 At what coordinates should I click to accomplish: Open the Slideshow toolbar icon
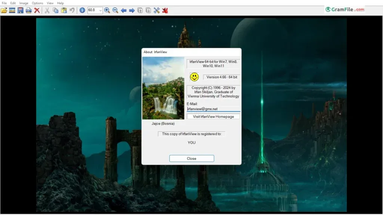[12, 10]
